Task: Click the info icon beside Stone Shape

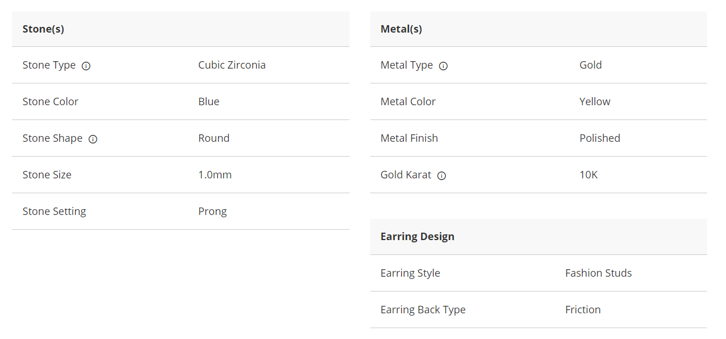Action: pos(93,139)
